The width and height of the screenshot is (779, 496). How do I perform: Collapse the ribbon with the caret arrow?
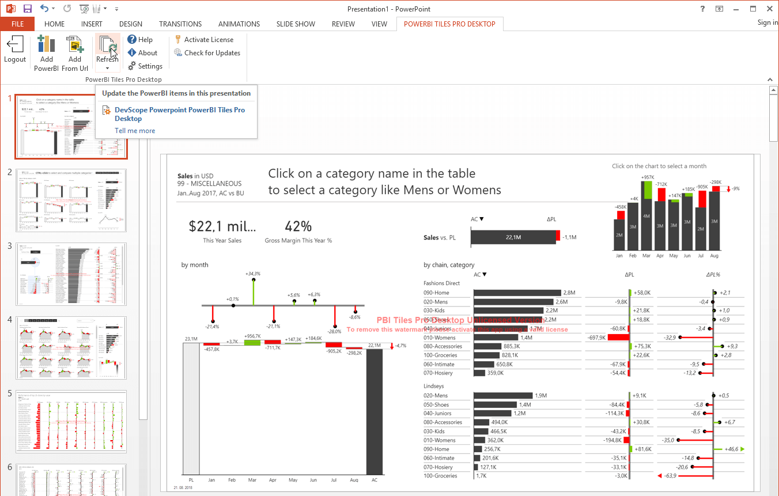click(770, 79)
